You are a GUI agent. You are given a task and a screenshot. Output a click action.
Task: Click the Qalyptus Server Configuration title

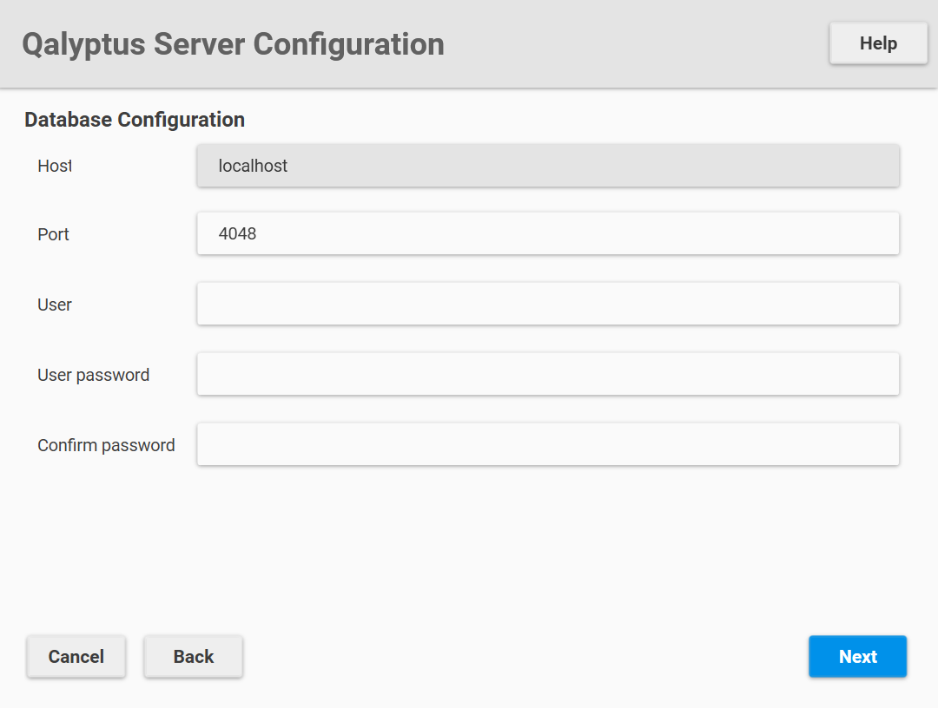point(234,43)
